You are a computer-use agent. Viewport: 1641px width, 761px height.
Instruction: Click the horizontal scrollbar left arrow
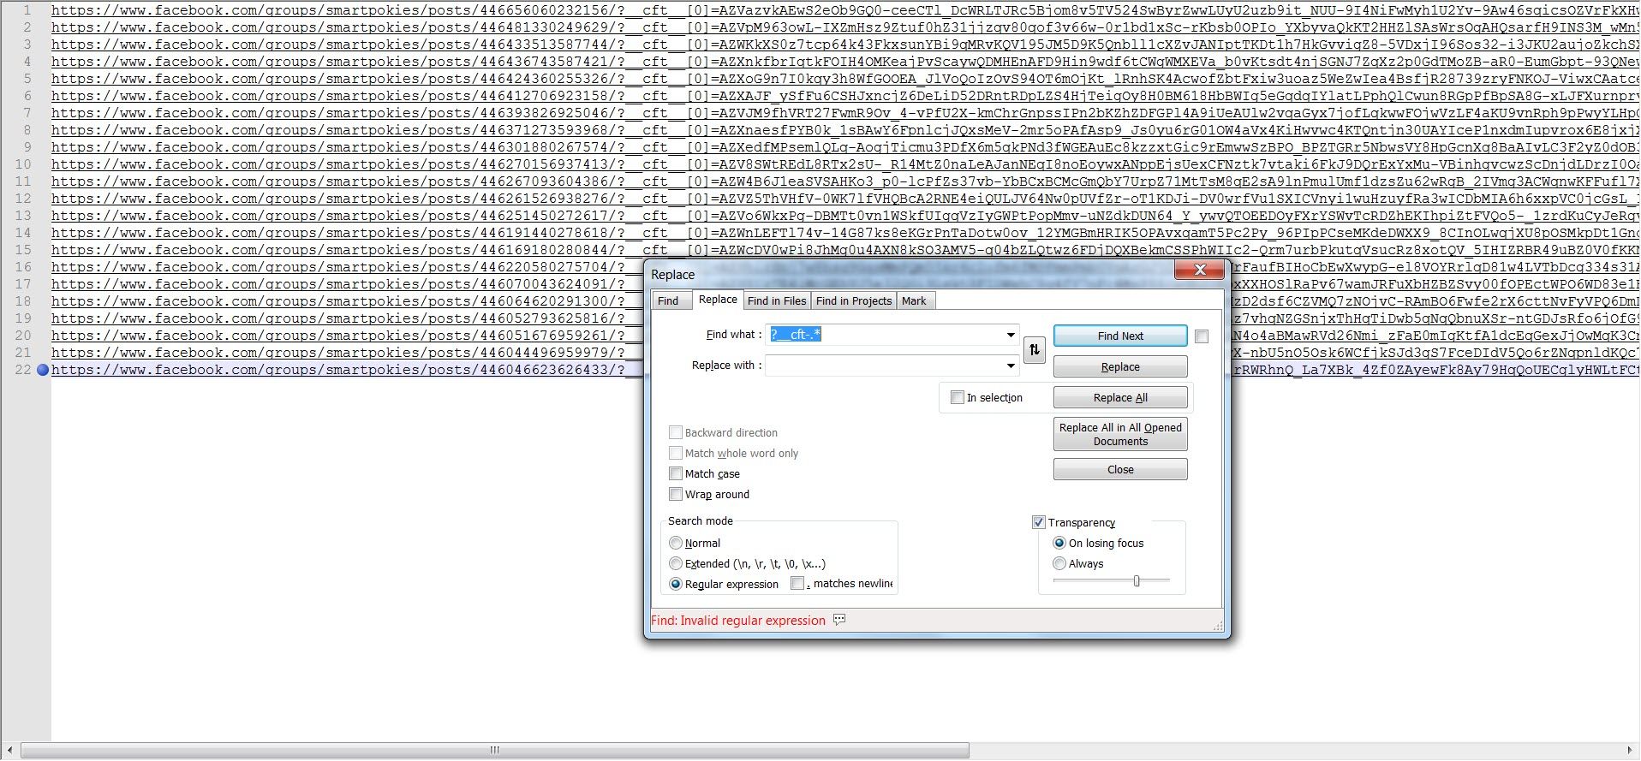[10, 751]
